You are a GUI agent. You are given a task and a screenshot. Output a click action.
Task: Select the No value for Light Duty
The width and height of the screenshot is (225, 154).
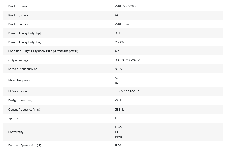click(x=117, y=51)
